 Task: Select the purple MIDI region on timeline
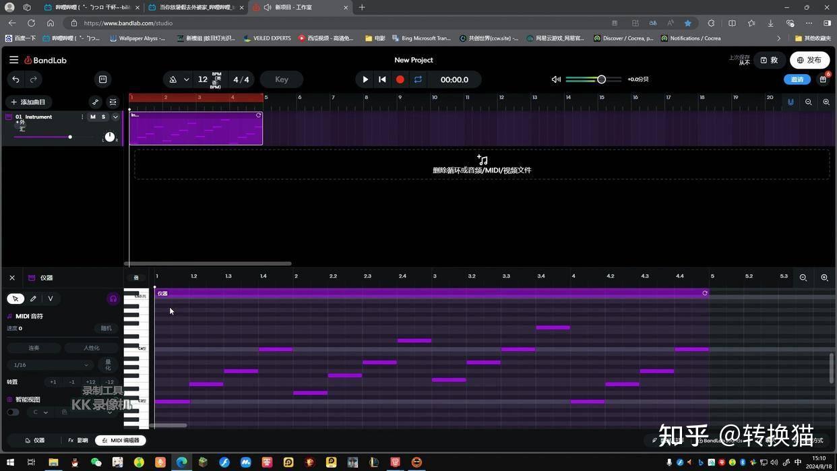pyautogui.click(x=195, y=128)
